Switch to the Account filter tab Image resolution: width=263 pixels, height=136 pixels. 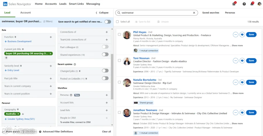point(25,13)
